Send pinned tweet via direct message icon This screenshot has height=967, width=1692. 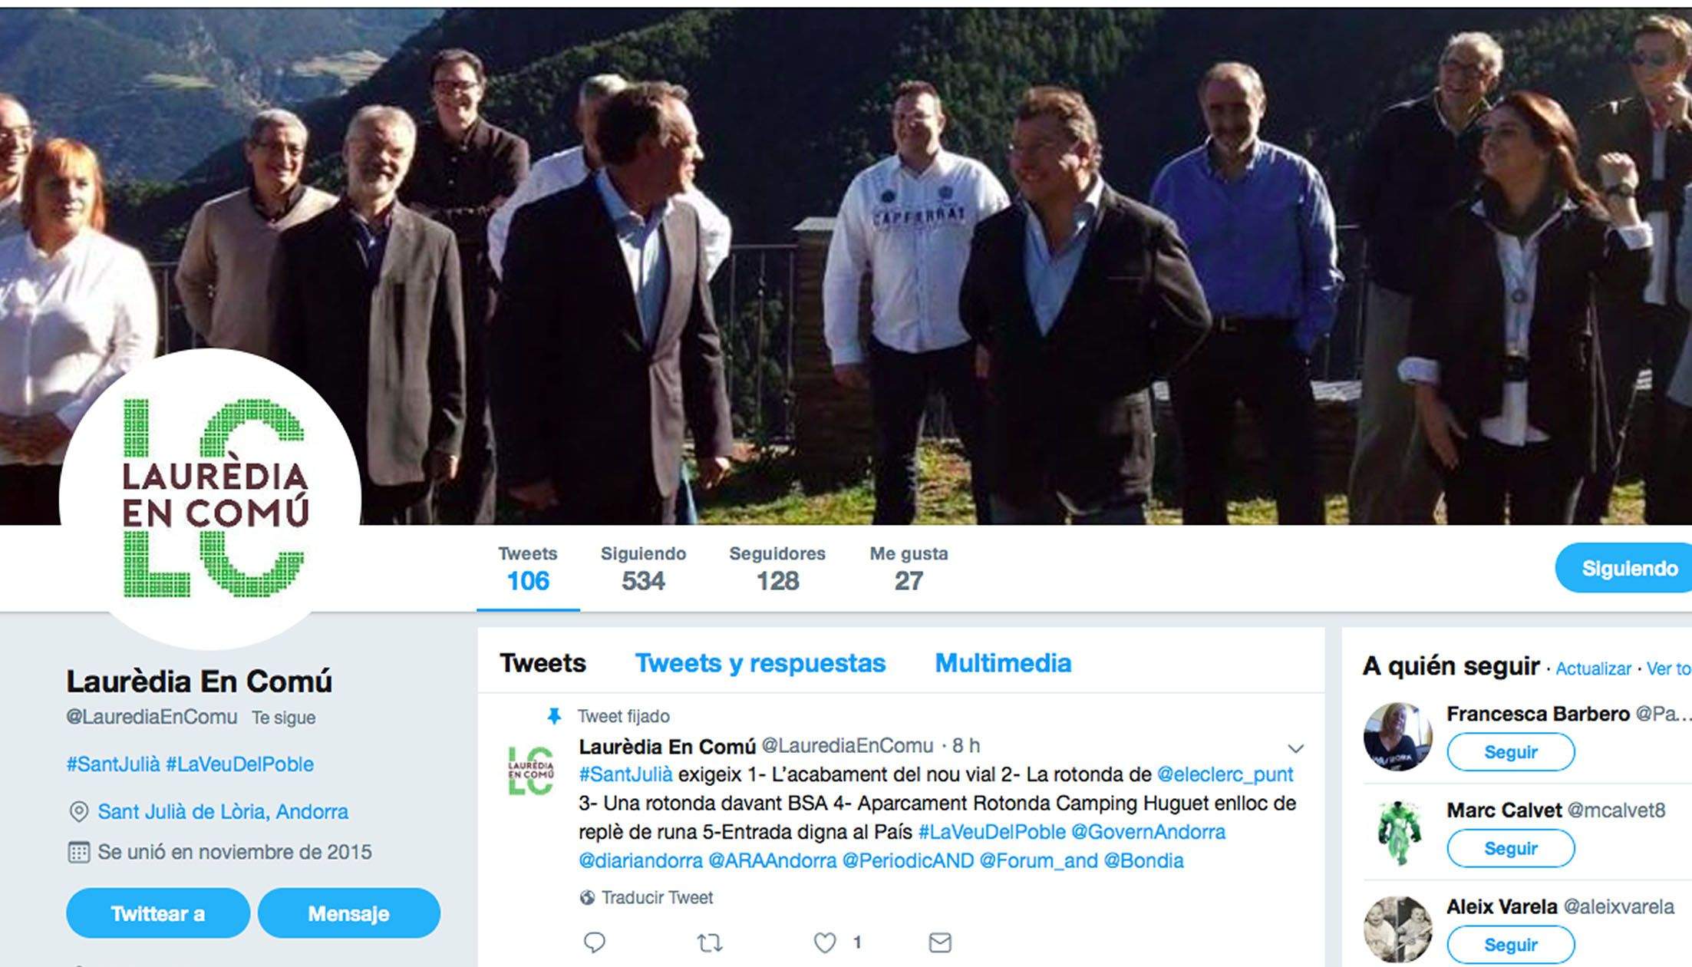coord(940,942)
